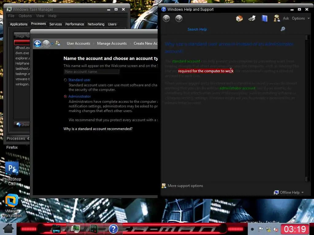This screenshot has width=314, height=235.
Task: Click the Ask person icon in Help toolbar
Action: pyautogui.click(x=277, y=18)
